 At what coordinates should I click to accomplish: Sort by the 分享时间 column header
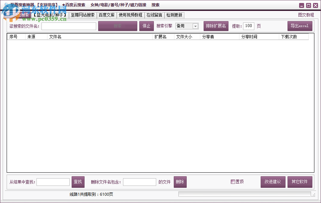pos(259,37)
